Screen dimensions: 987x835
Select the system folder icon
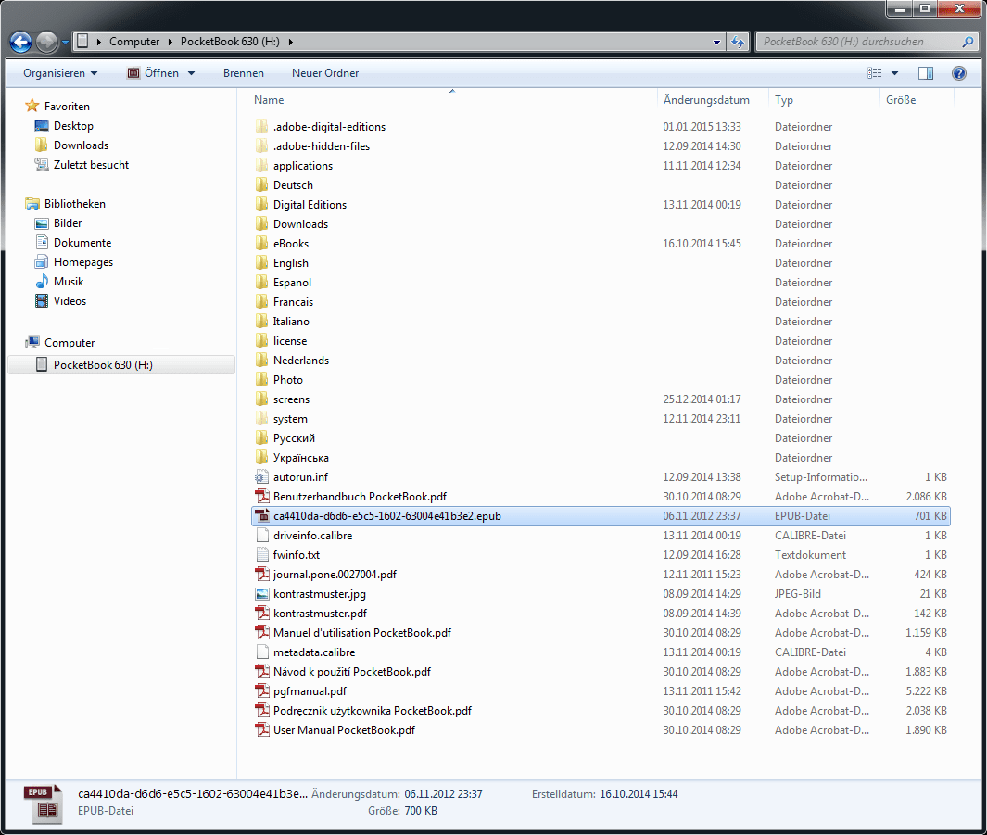(262, 419)
